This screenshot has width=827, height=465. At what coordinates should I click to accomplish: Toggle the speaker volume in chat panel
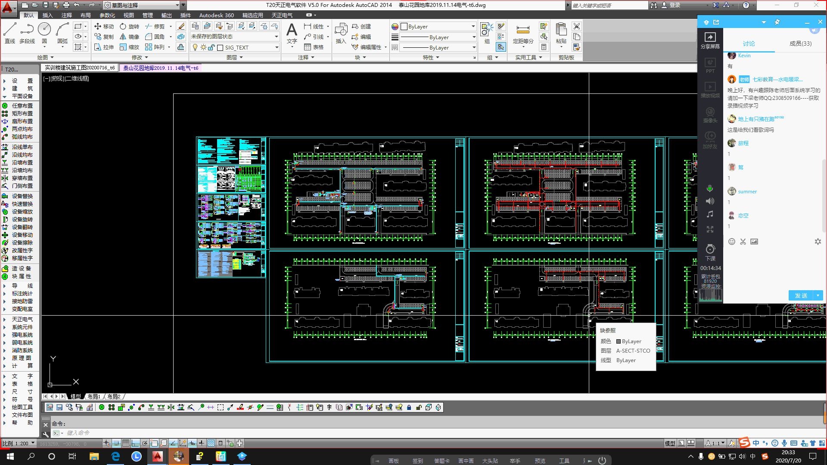[x=710, y=201]
